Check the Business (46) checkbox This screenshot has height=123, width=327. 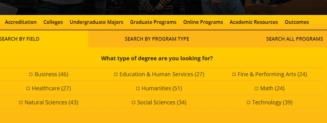pos(31,74)
